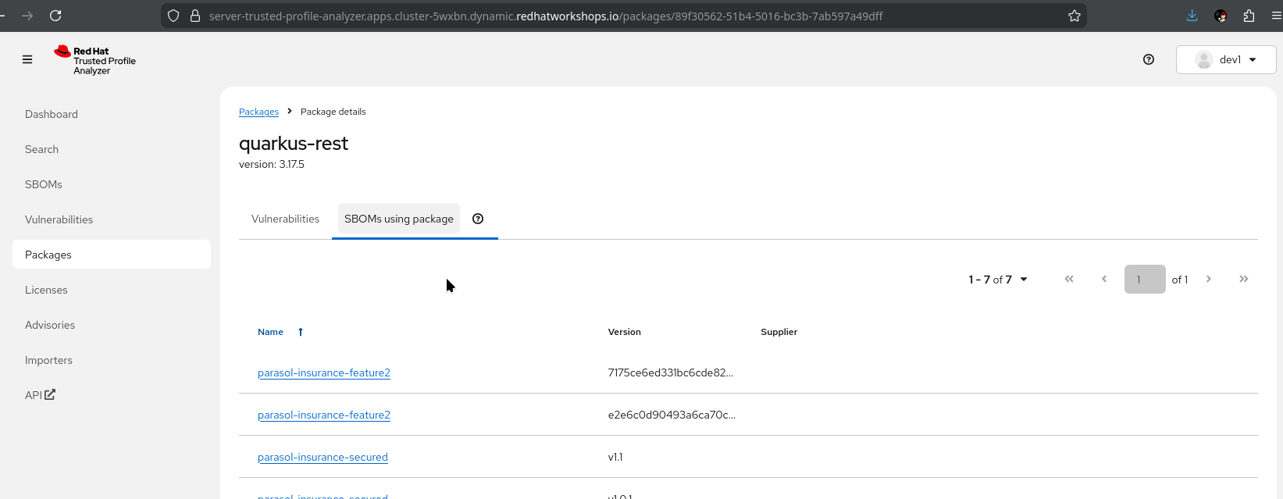This screenshot has height=499, width=1283.
Task: Open browser extensions puzzle icon
Action: [1249, 16]
